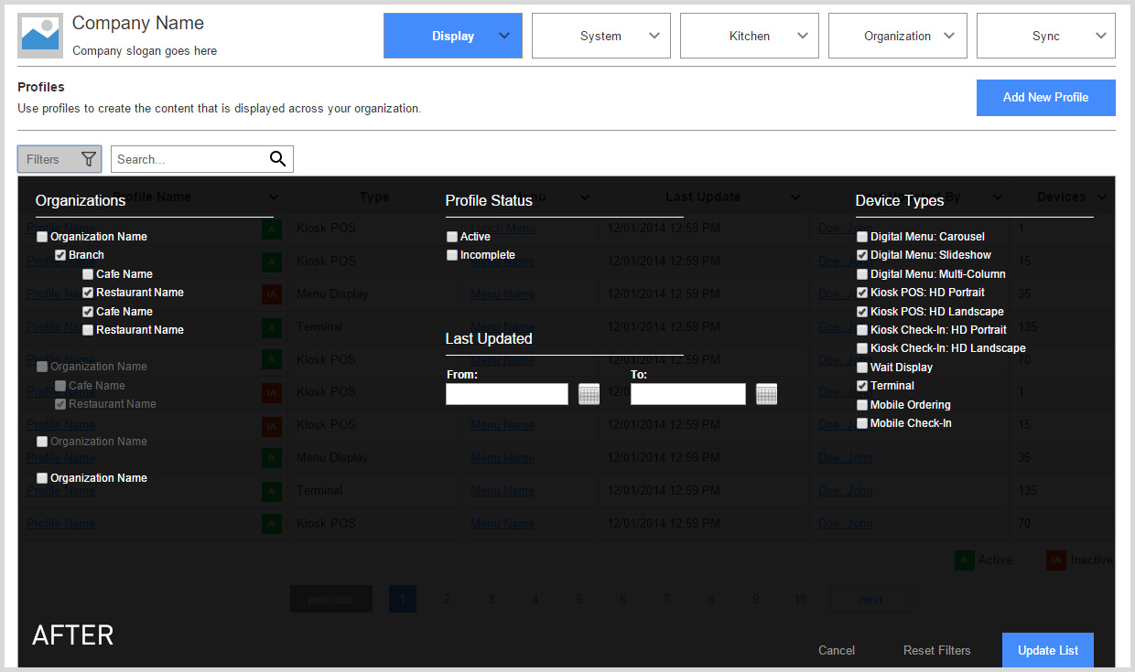
Task: Click Reset Filters to clear selections
Action: pos(936,650)
